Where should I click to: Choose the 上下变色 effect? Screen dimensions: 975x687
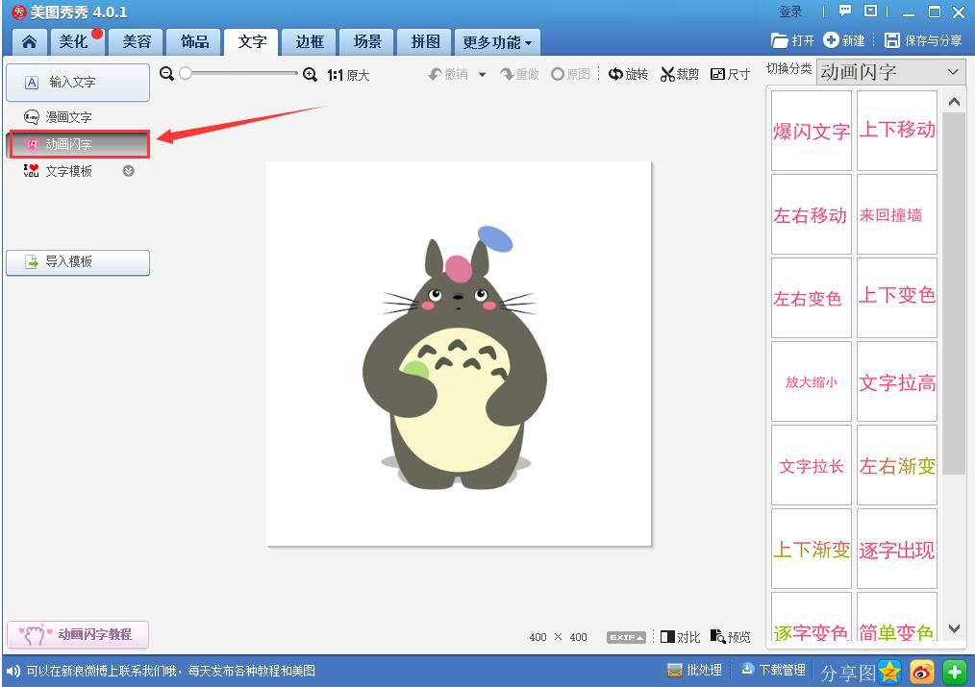click(x=897, y=298)
